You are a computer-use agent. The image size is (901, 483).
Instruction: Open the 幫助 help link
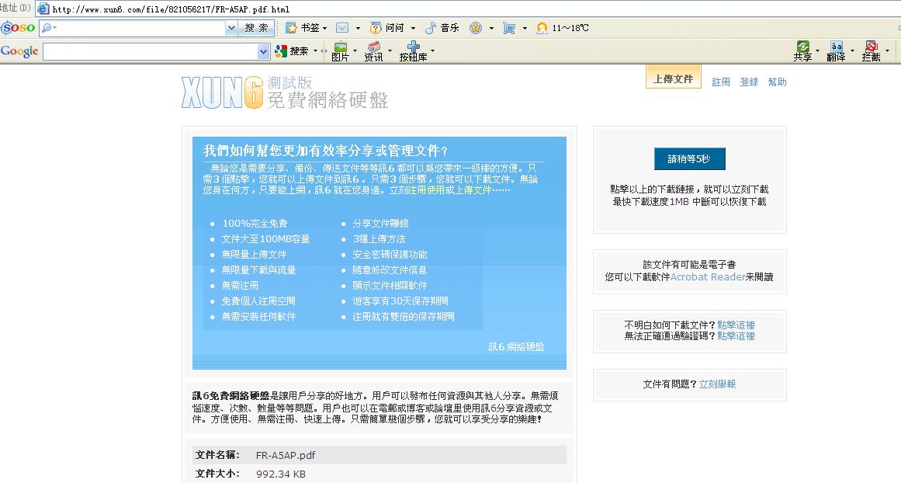pos(778,82)
